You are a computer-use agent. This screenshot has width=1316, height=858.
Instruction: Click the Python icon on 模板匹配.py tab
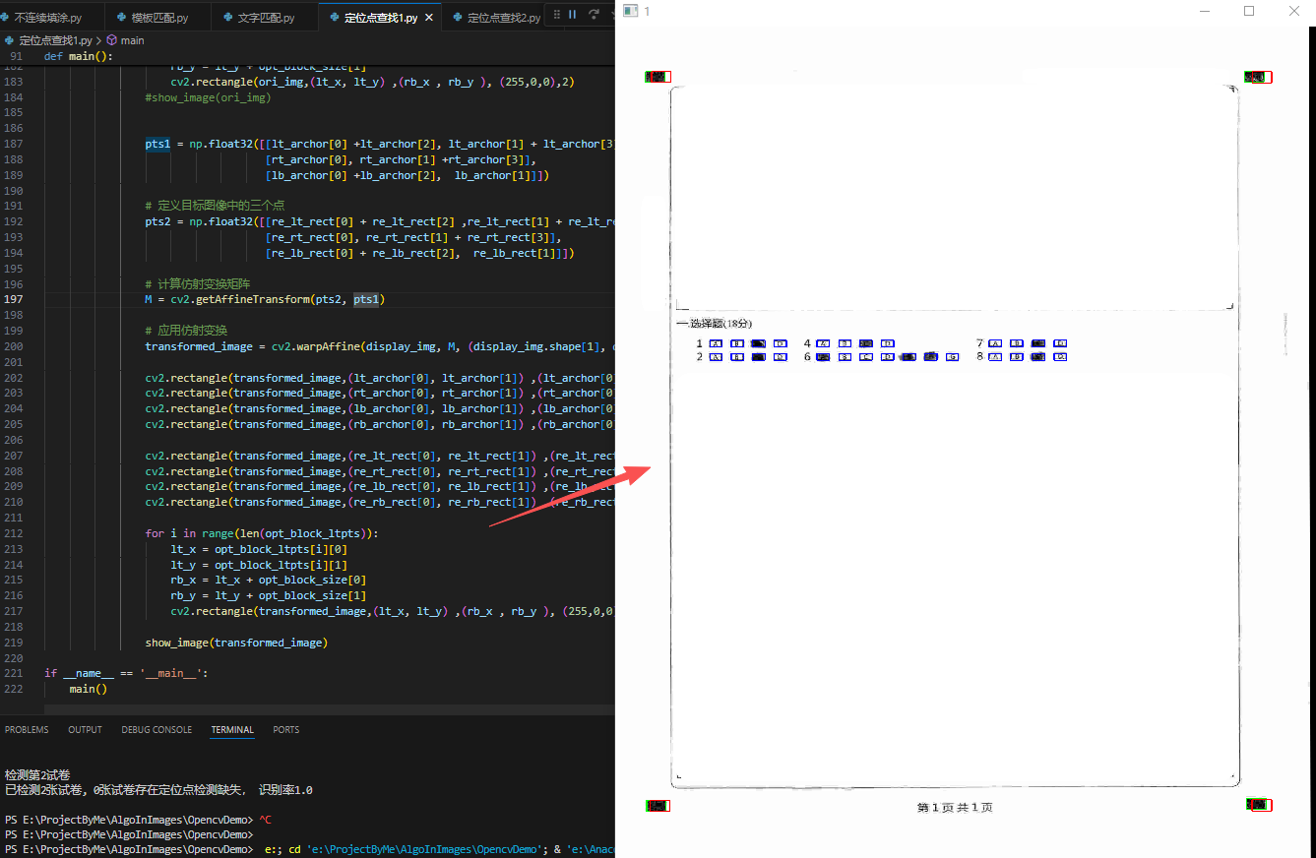click(x=121, y=18)
